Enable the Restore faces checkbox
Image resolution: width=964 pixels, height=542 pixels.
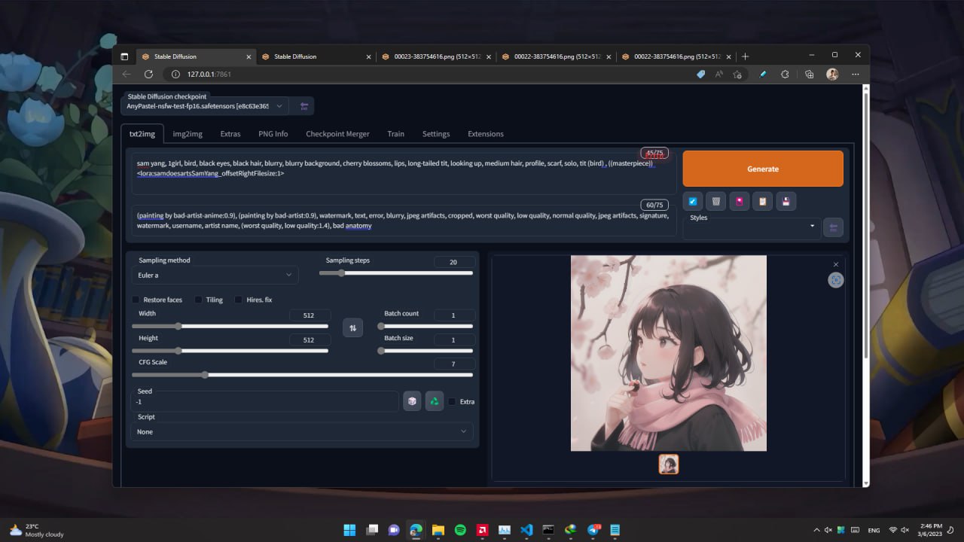tap(136, 300)
